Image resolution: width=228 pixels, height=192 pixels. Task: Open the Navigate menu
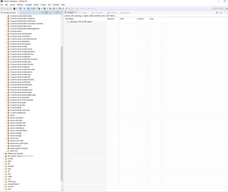click(x=28, y=5)
